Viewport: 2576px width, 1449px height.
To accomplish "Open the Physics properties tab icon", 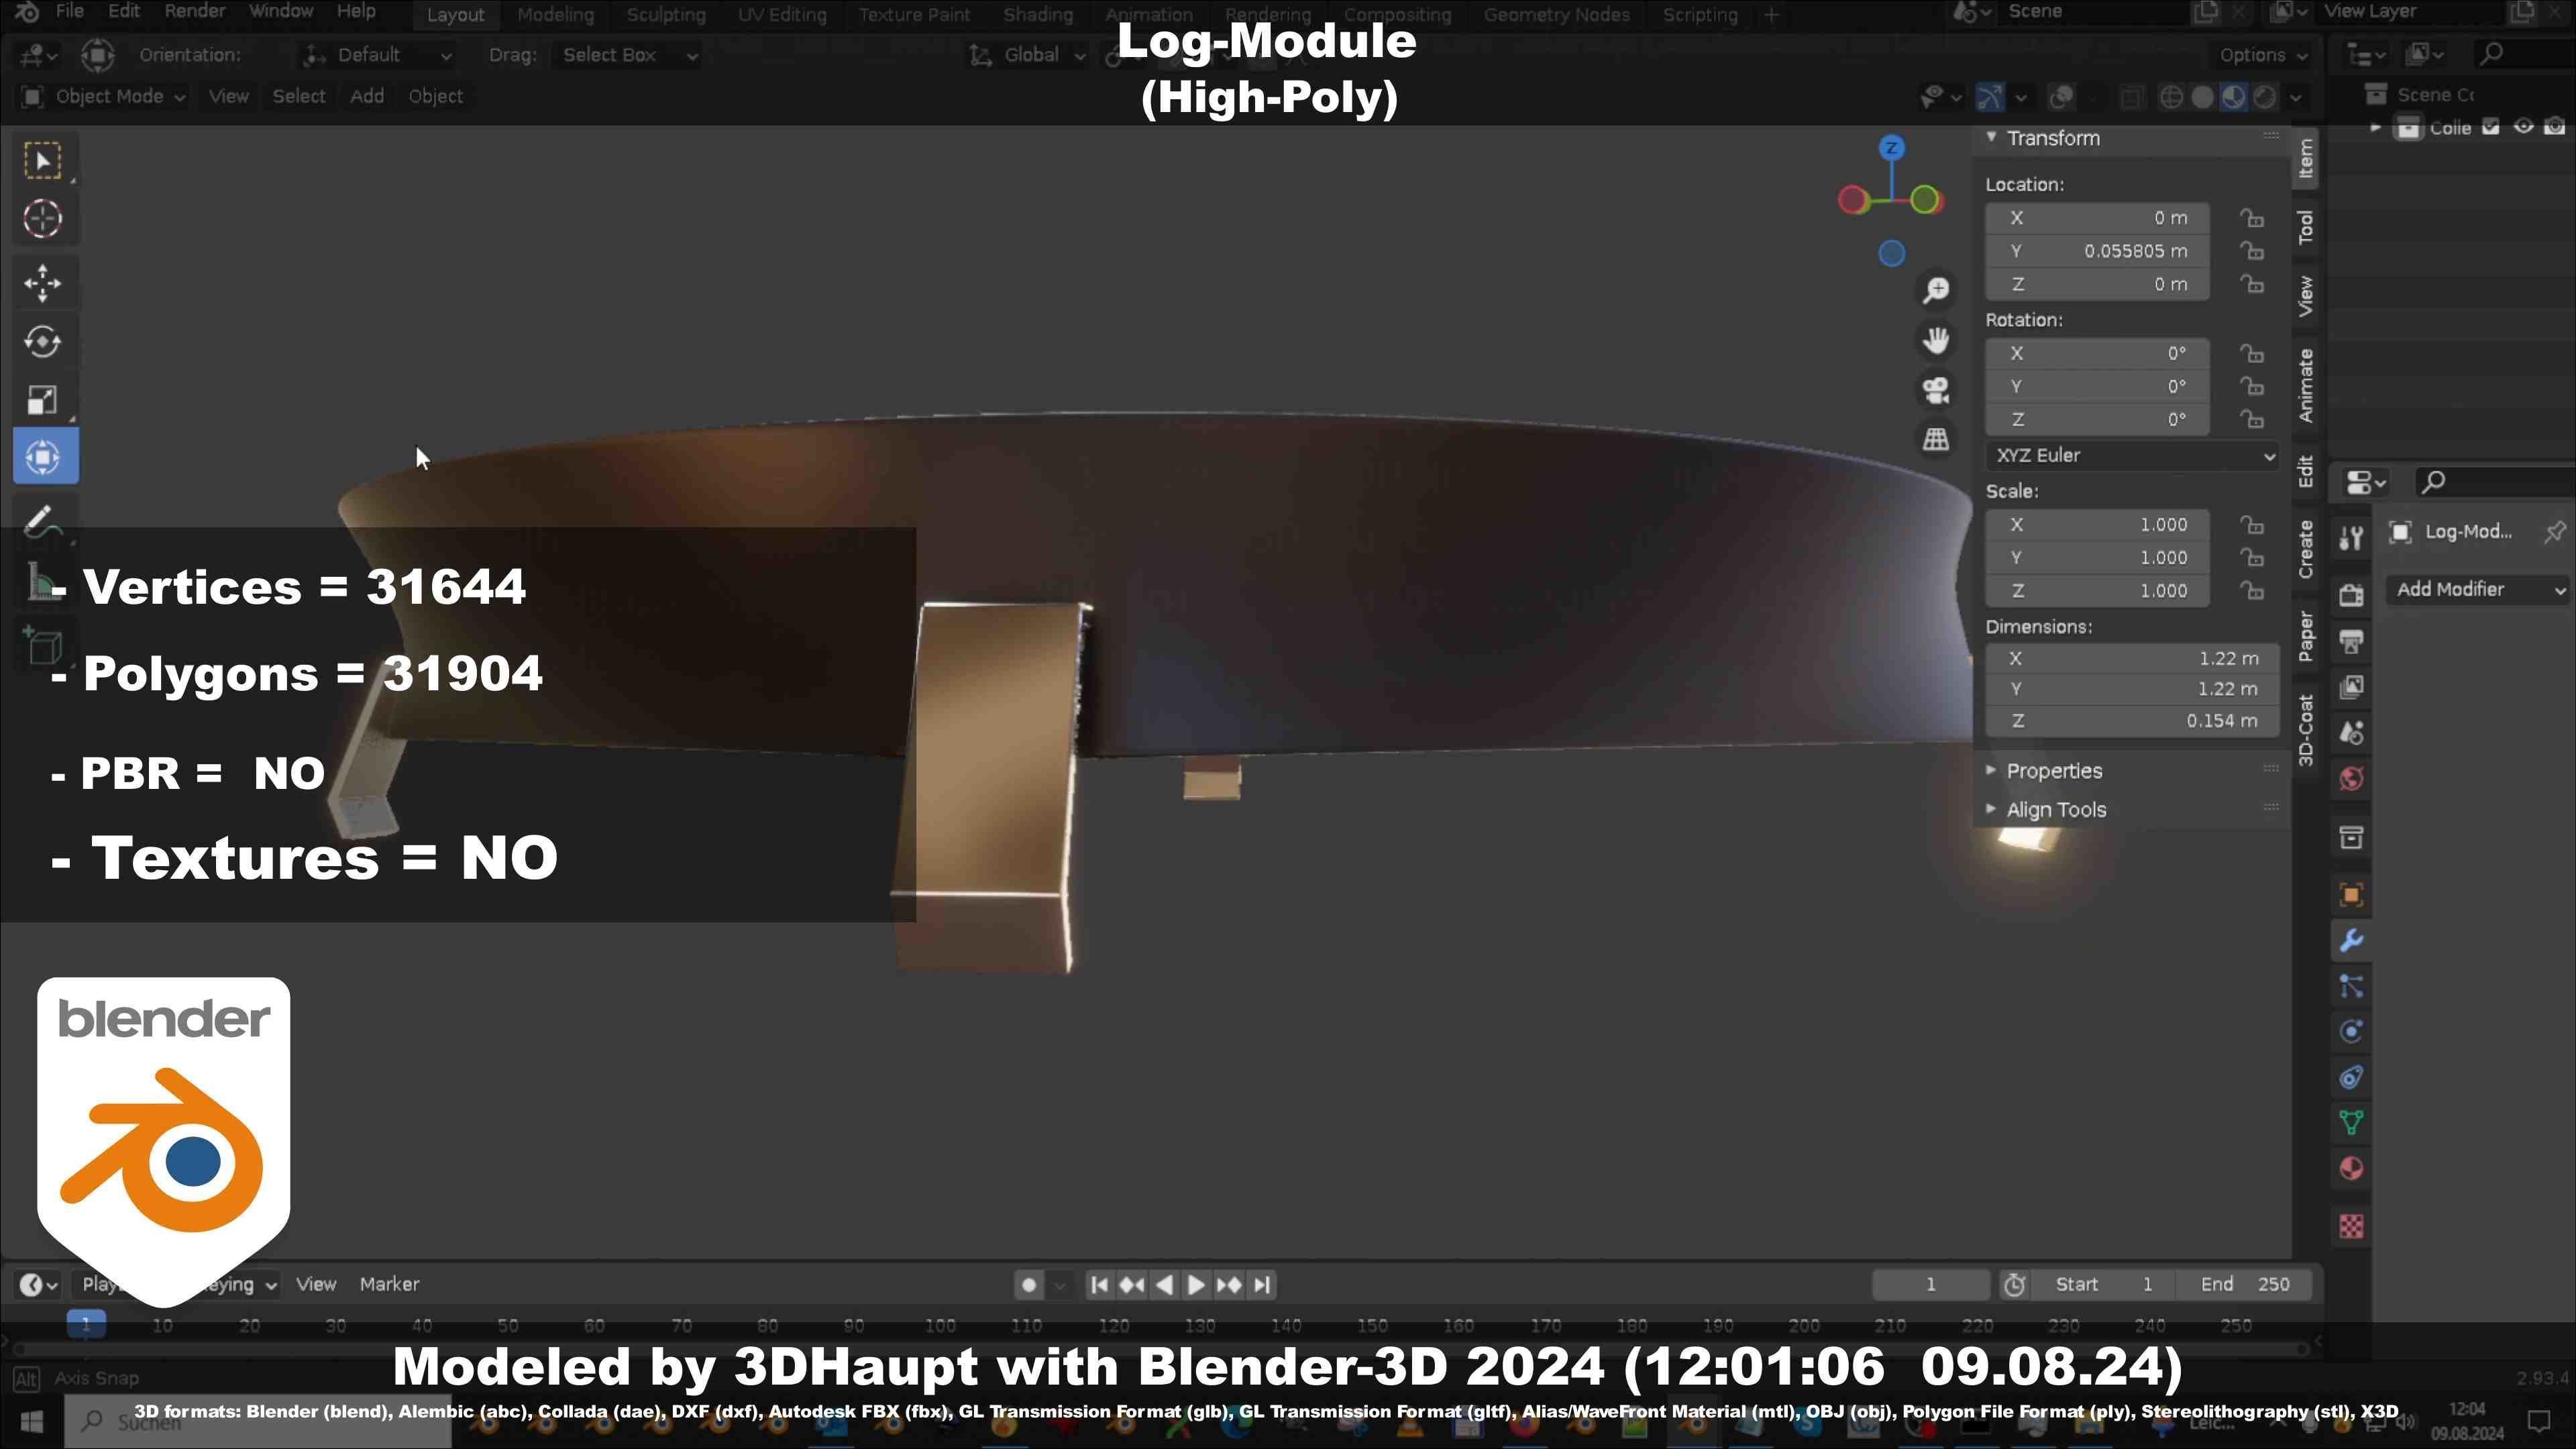I will pyautogui.click(x=2351, y=1032).
